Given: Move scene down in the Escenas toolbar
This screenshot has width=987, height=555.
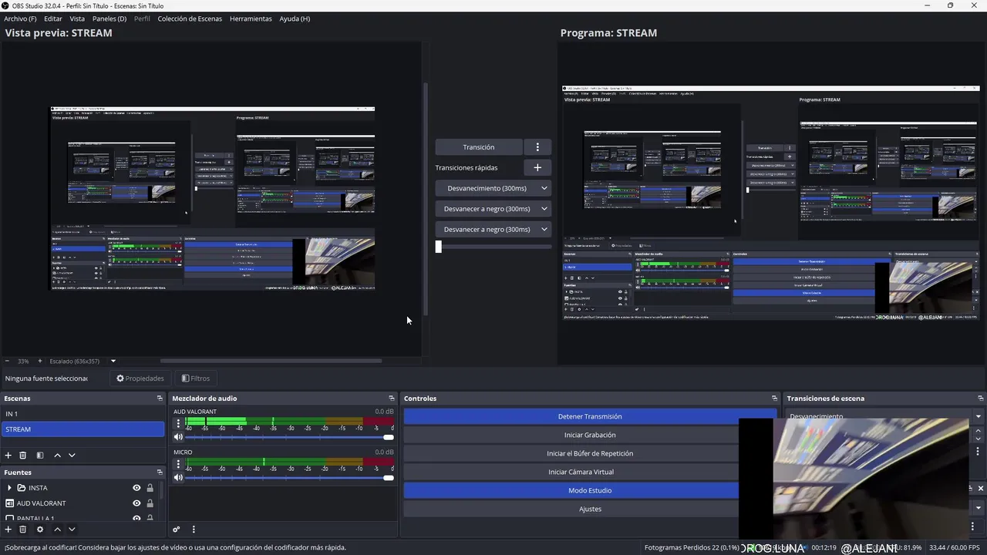Looking at the screenshot, I should (x=72, y=456).
